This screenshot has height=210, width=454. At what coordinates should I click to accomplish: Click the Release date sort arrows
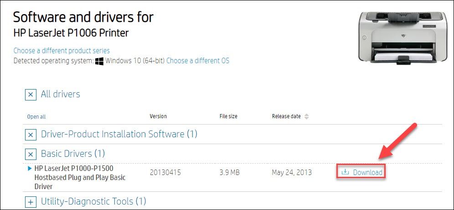(x=307, y=117)
